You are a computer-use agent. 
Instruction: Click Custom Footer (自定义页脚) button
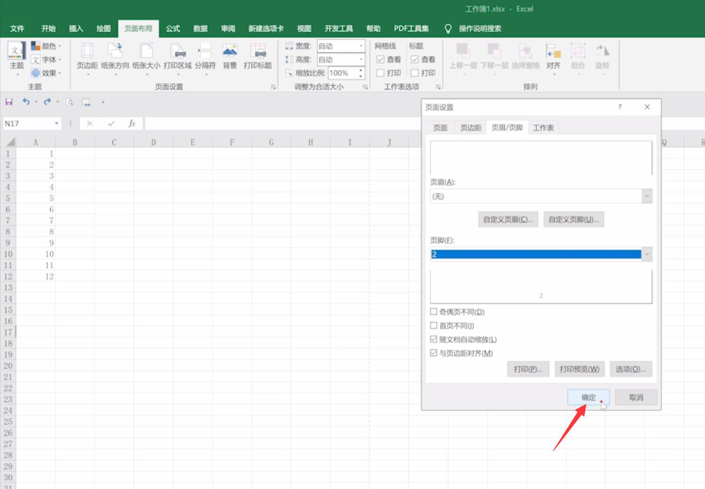tap(573, 219)
